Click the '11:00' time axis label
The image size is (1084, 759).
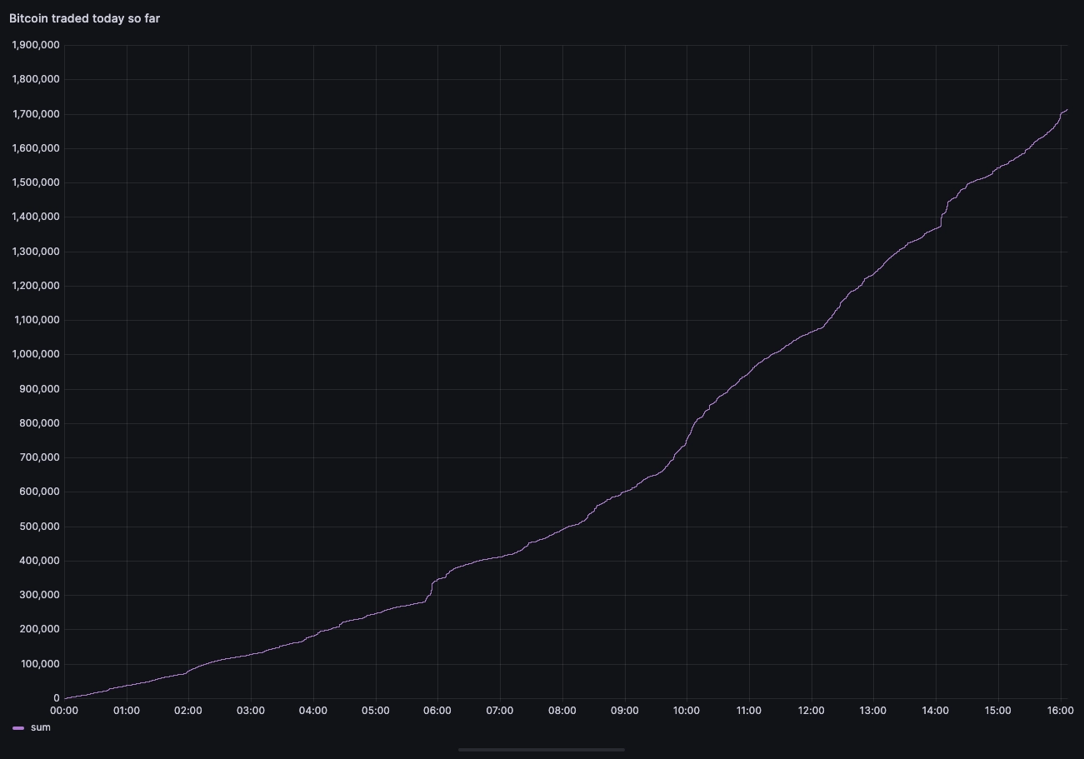point(749,711)
